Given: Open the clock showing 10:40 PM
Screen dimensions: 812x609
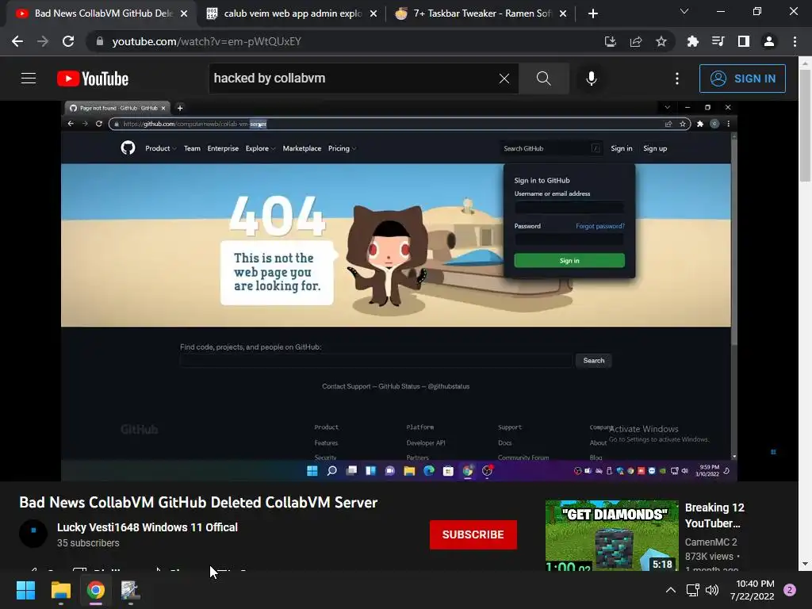Looking at the screenshot, I should 753,590.
